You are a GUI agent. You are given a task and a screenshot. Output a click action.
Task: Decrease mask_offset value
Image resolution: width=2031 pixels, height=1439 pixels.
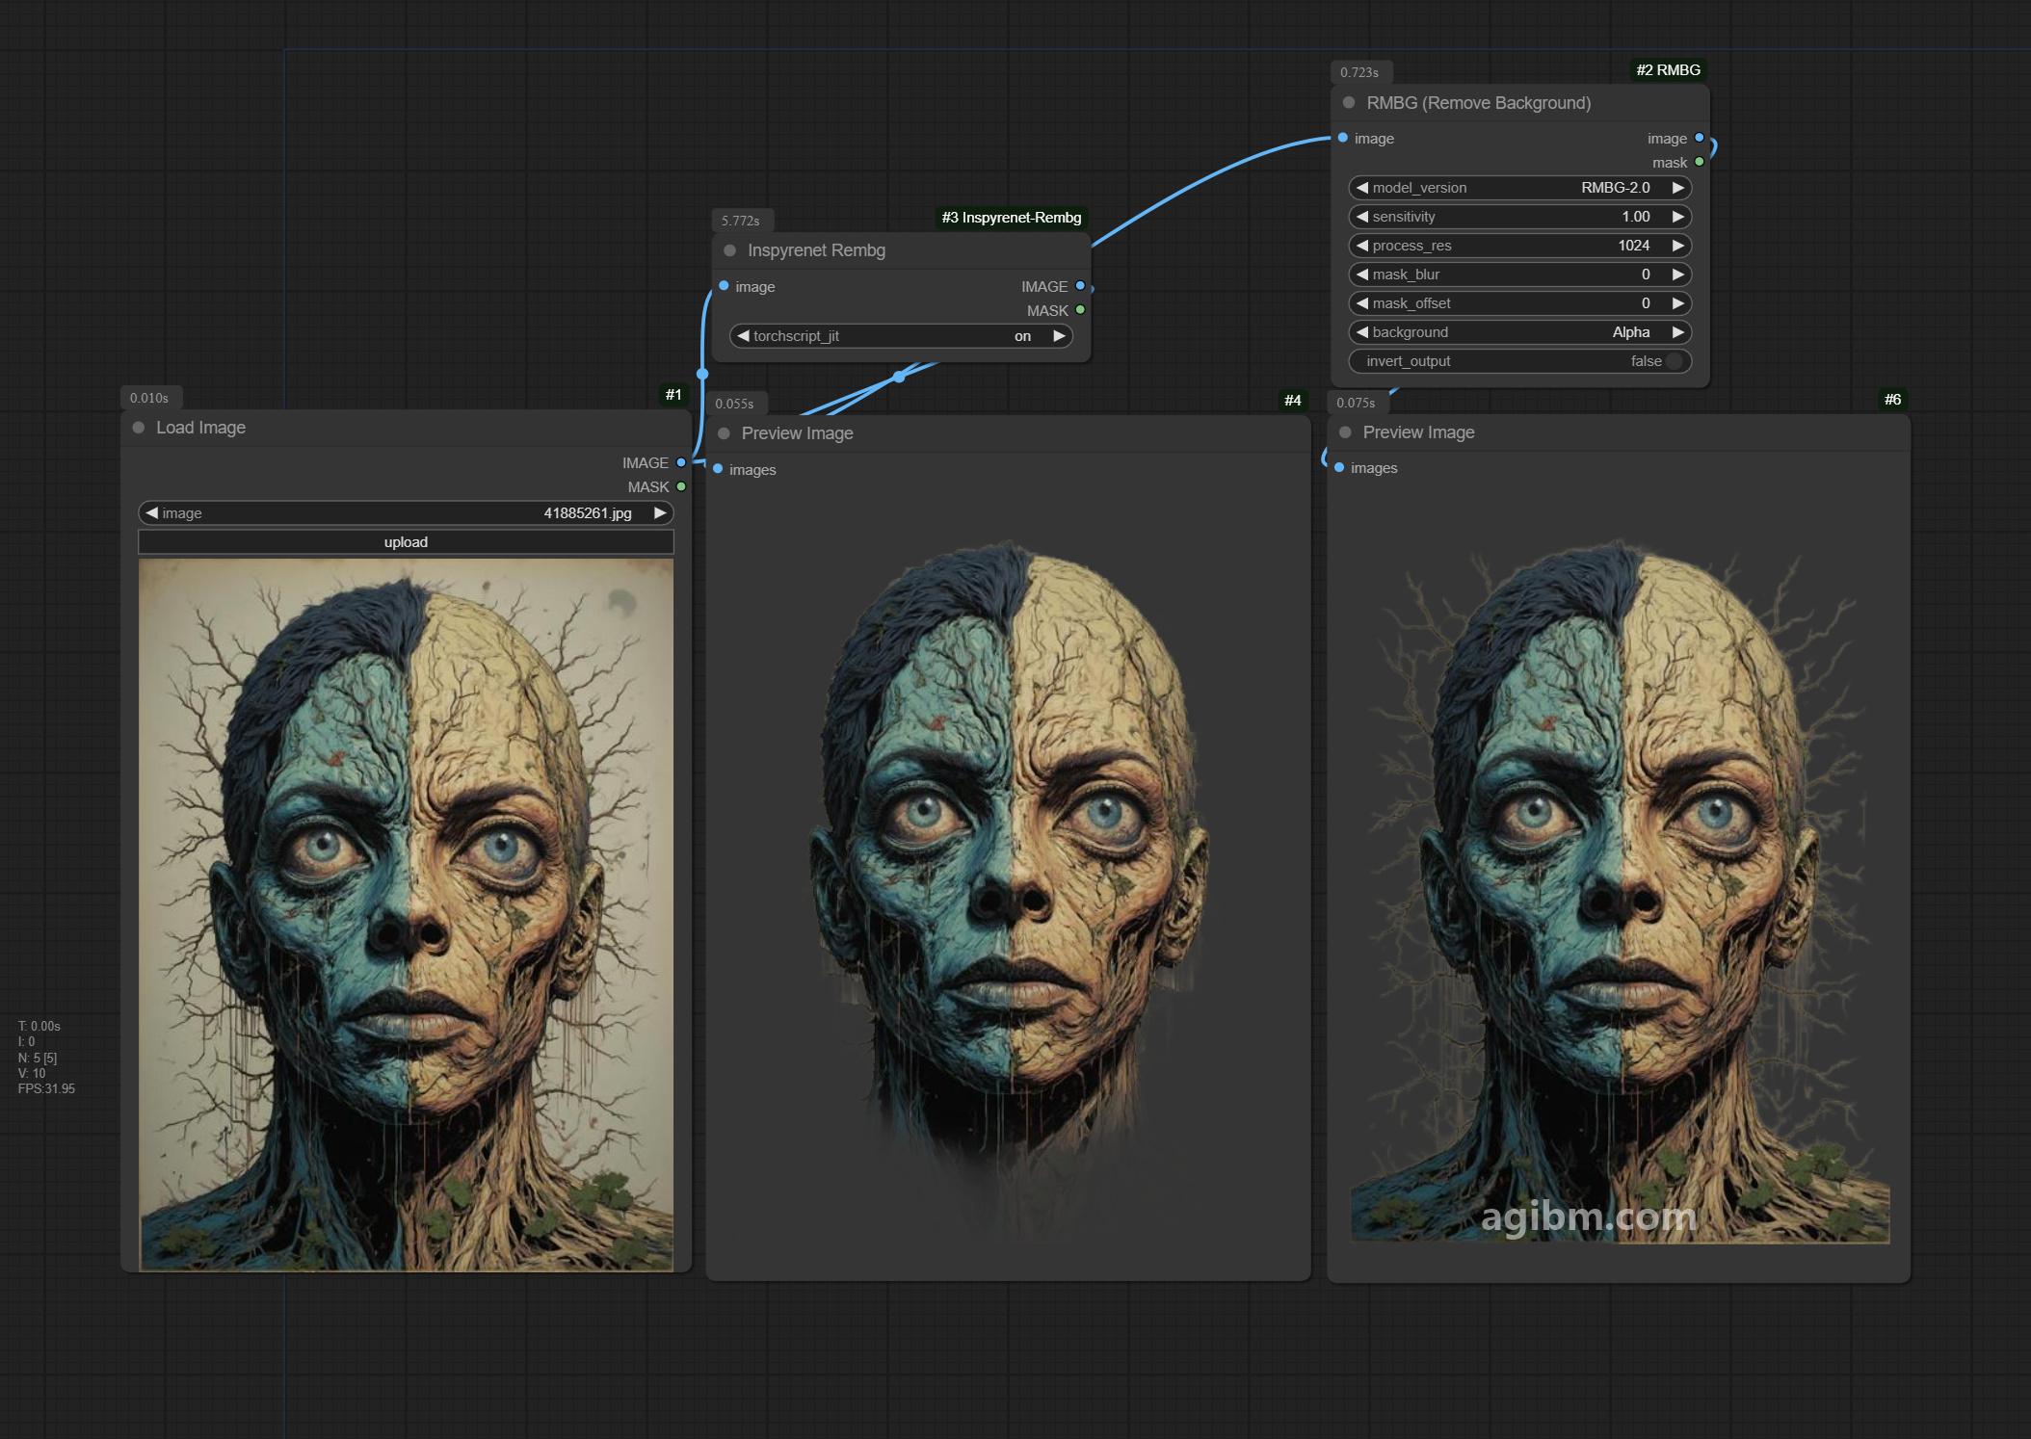click(x=1362, y=303)
